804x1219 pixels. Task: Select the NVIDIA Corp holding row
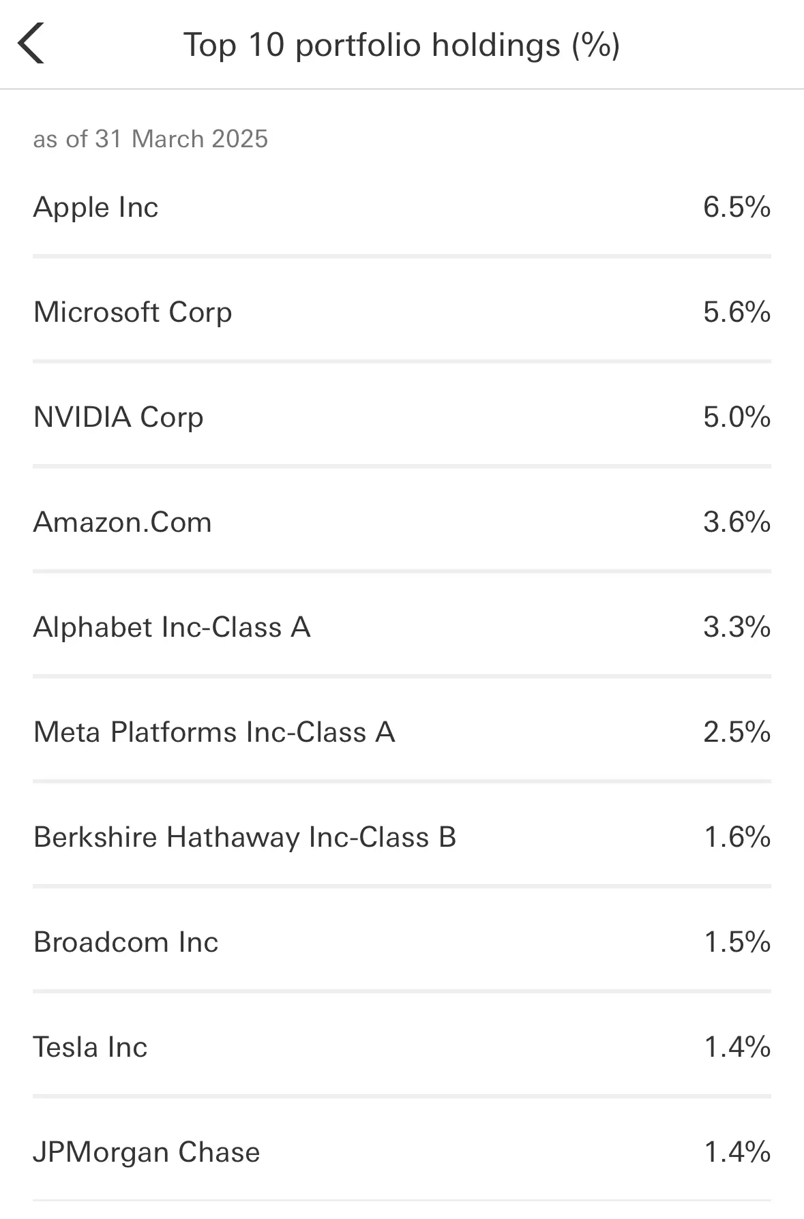[402, 417]
